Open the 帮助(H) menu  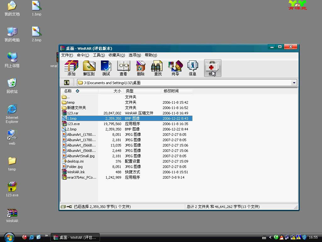coord(151,55)
